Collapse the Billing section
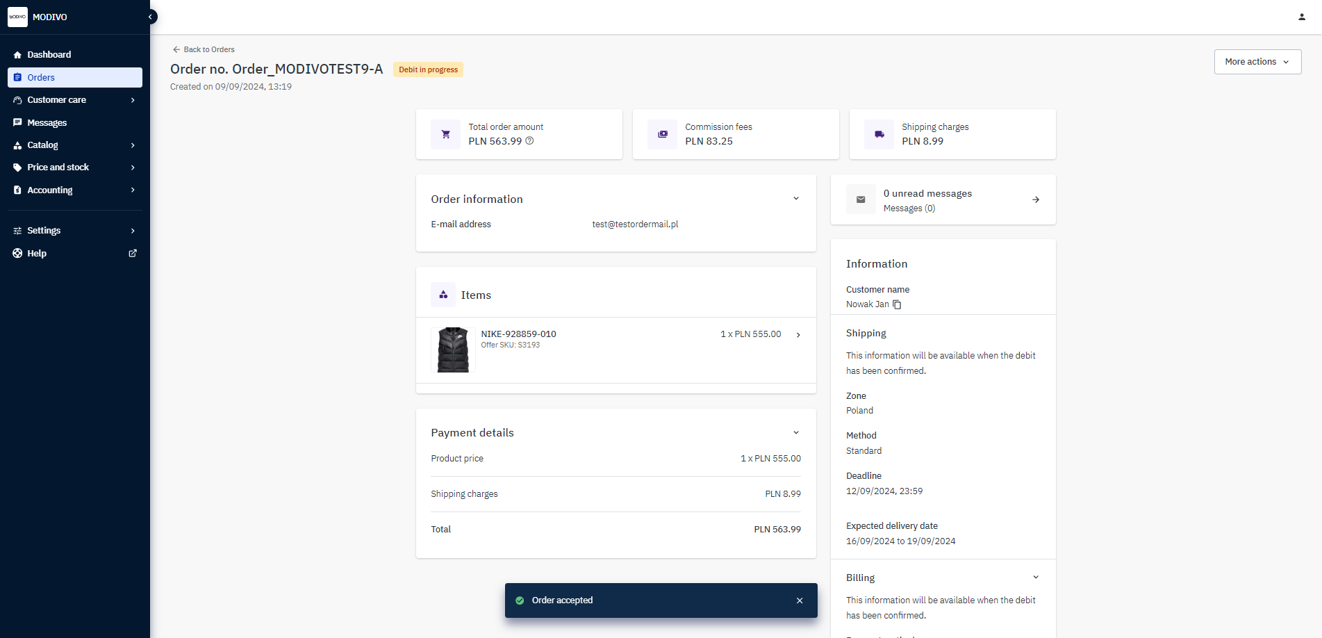This screenshot has height=638, width=1322. 1035,578
